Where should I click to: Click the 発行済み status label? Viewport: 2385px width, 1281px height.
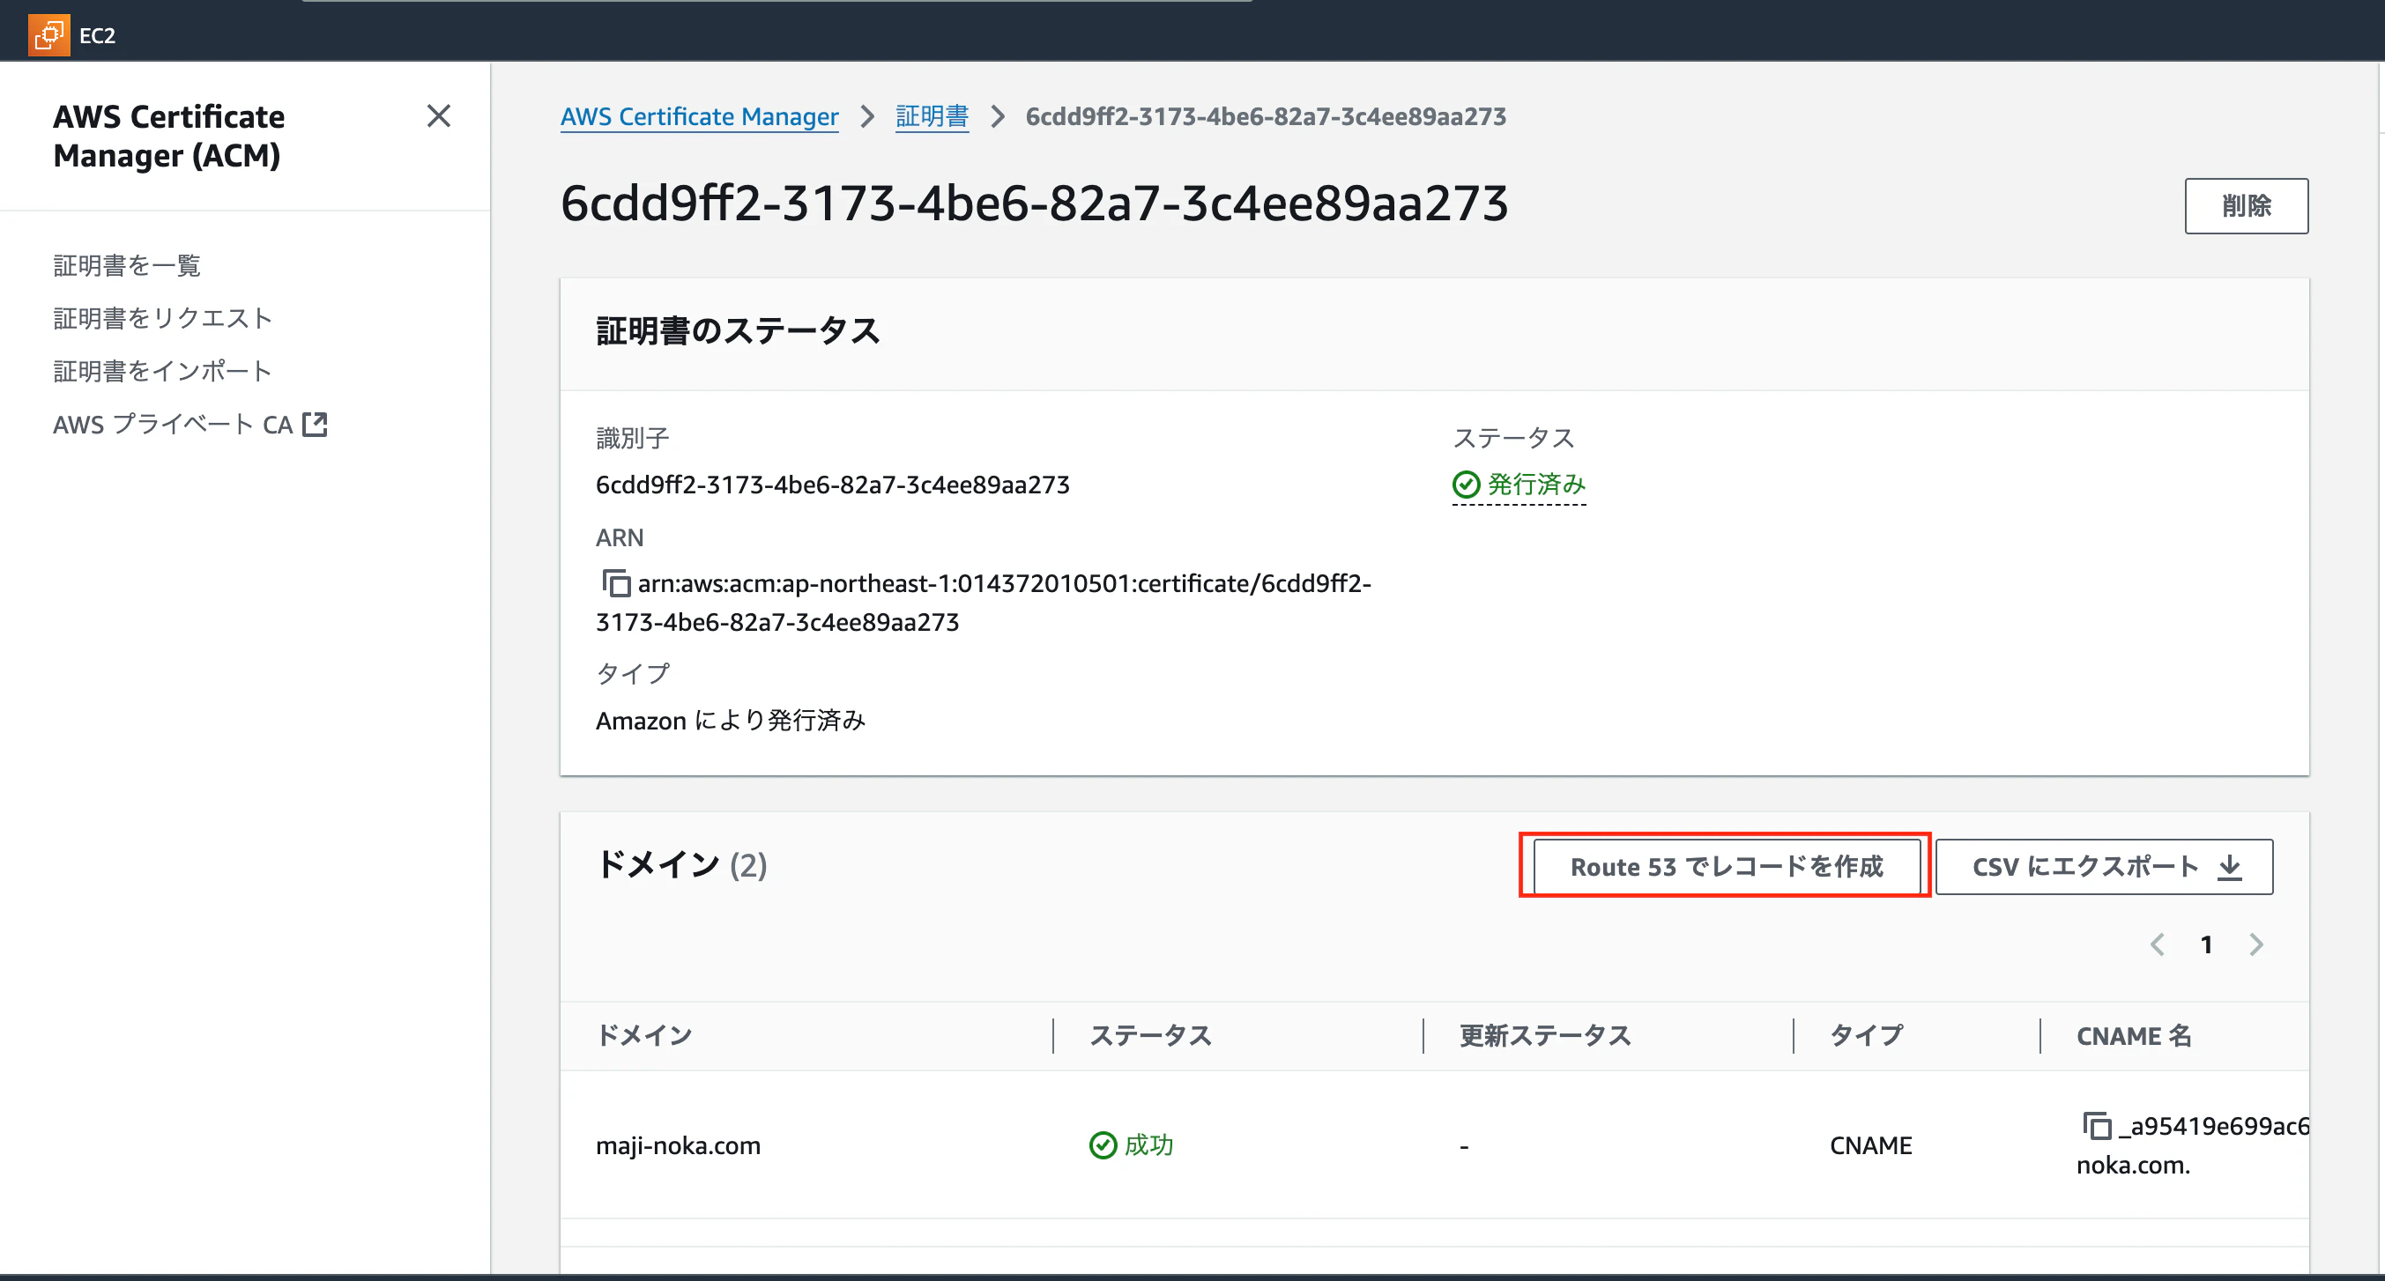(1536, 484)
